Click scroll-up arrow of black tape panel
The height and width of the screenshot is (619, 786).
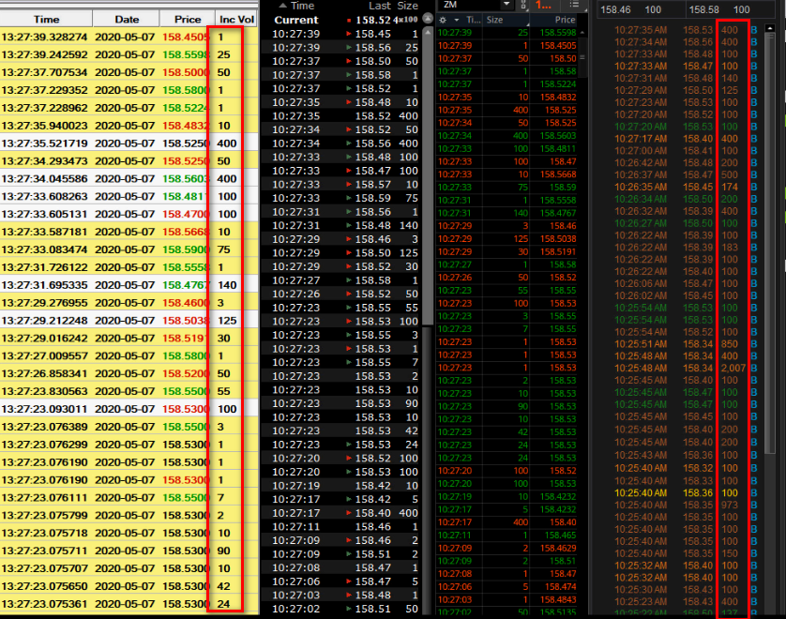point(428,31)
